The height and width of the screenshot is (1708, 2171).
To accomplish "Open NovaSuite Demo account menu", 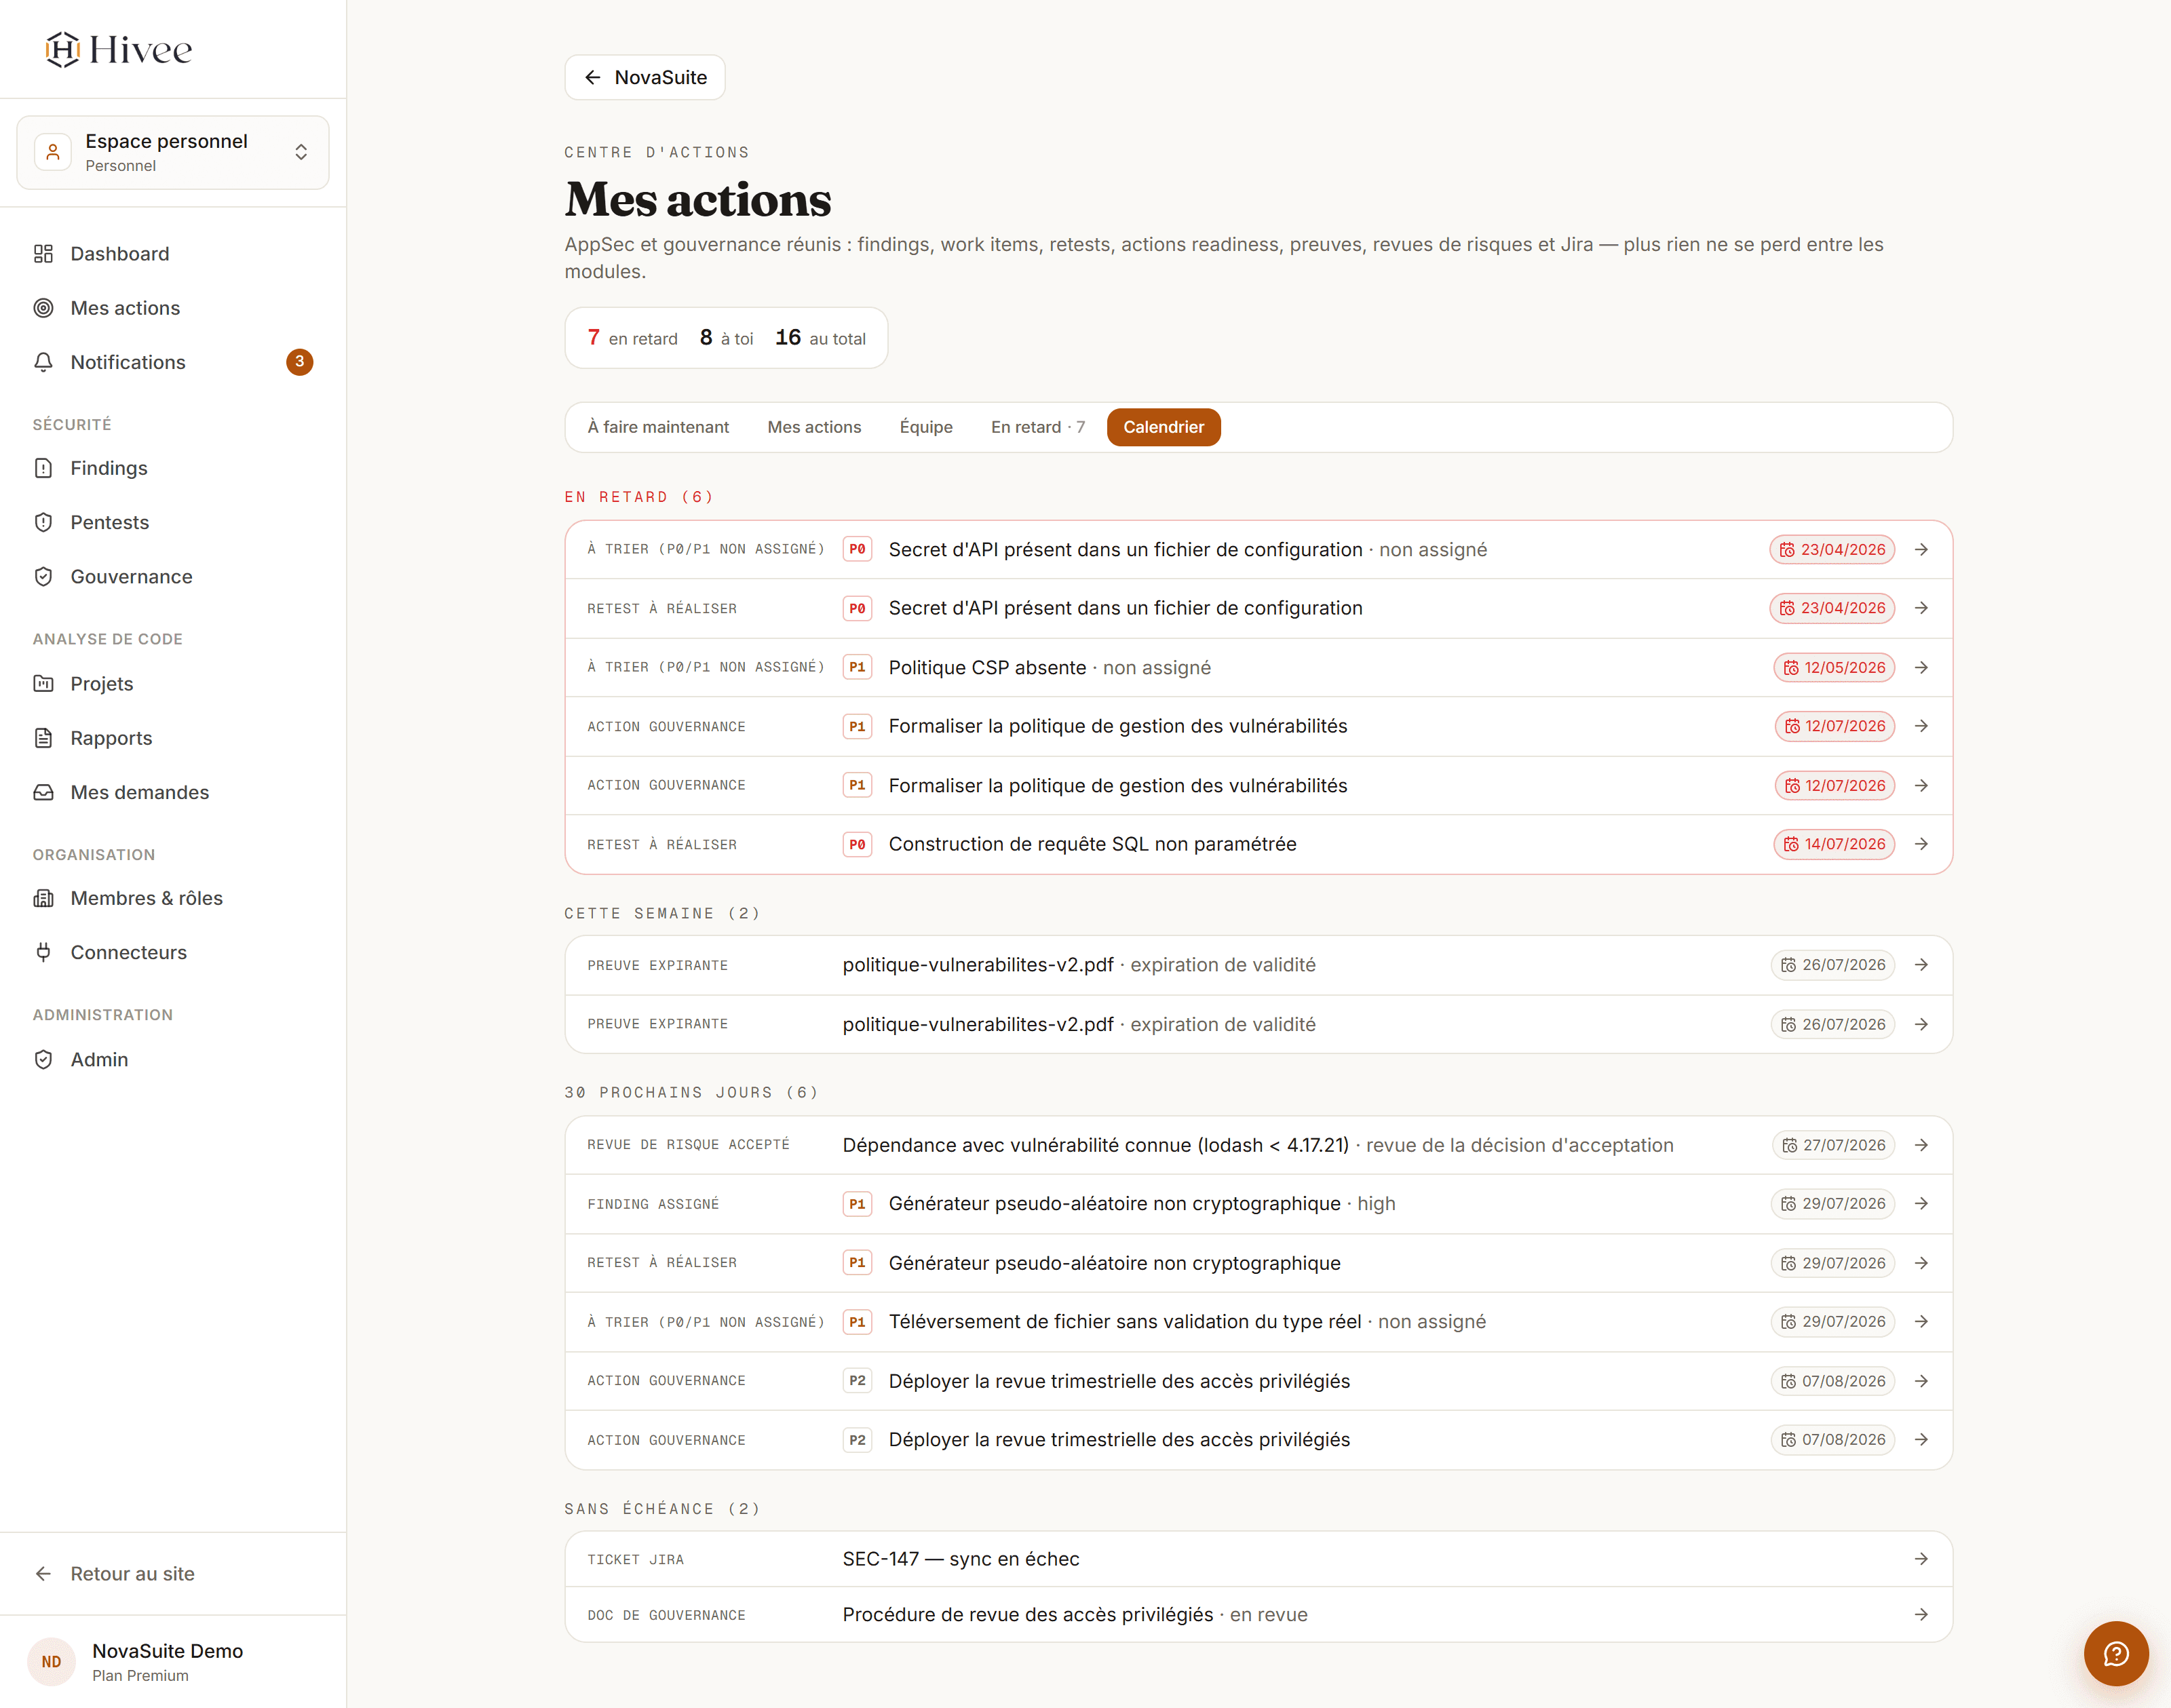I will click(x=173, y=1662).
